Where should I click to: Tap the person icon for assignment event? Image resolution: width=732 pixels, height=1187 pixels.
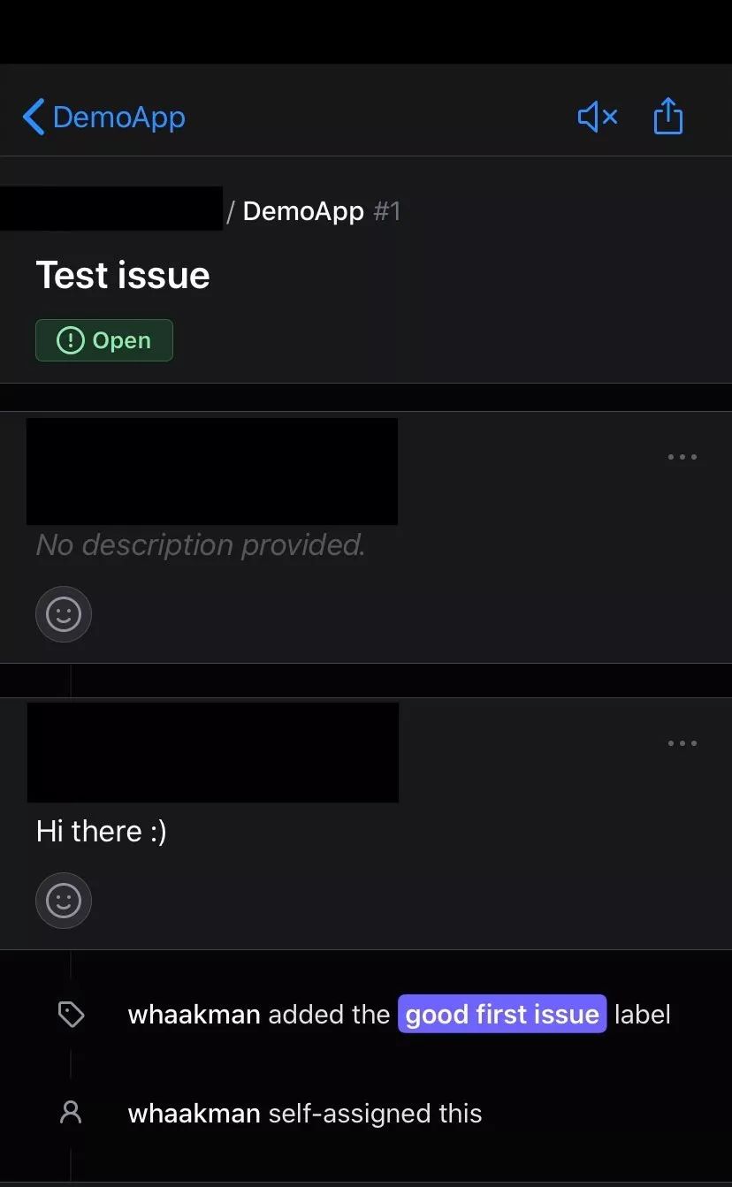coord(71,1112)
